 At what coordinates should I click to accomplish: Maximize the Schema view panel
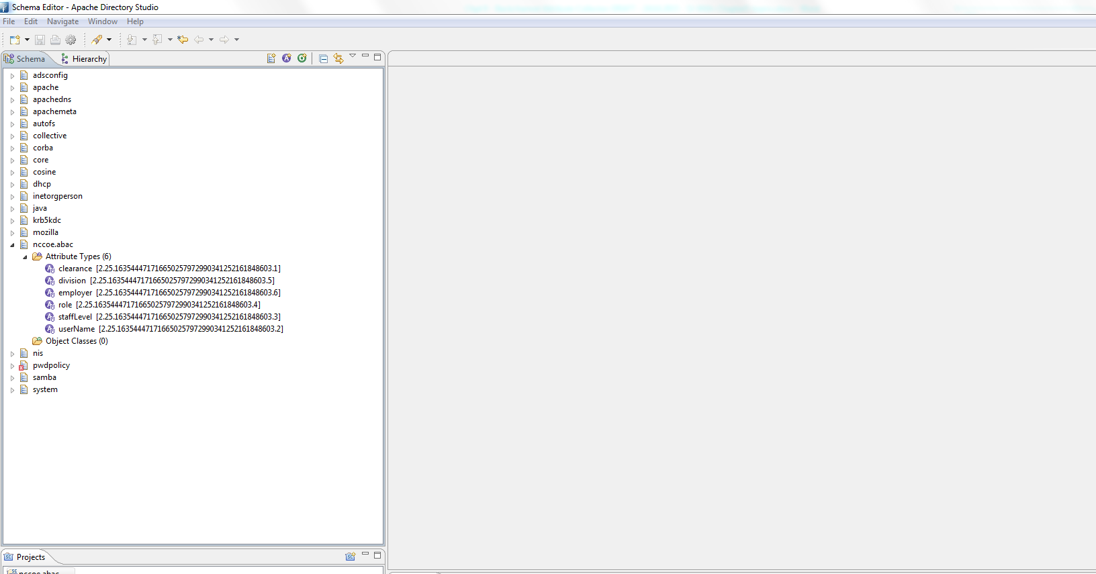coord(377,57)
